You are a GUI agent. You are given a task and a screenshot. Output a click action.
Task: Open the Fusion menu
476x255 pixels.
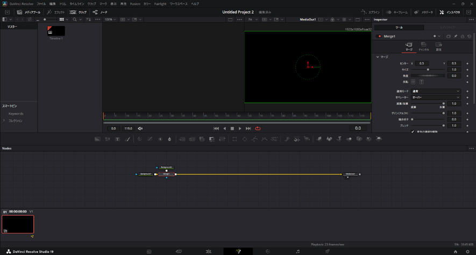pyautogui.click(x=135, y=4)
